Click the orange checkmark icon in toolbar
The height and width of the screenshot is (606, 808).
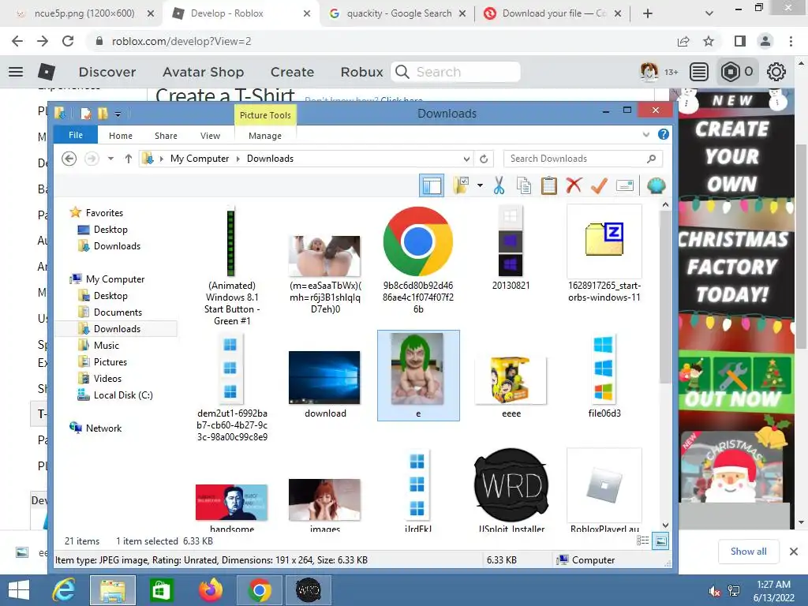pos(599,185)
